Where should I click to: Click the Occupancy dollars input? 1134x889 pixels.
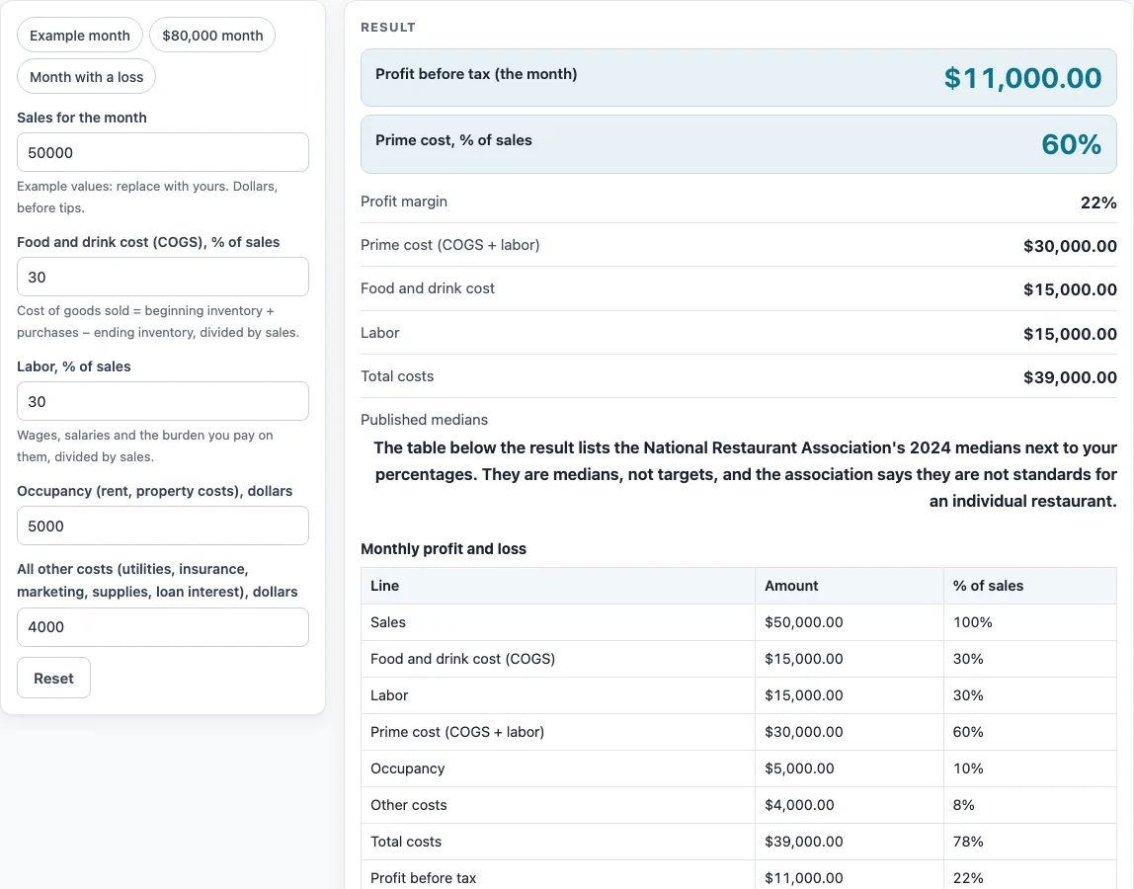point(163,525)
